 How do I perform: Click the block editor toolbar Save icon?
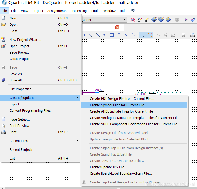[184, 35]
